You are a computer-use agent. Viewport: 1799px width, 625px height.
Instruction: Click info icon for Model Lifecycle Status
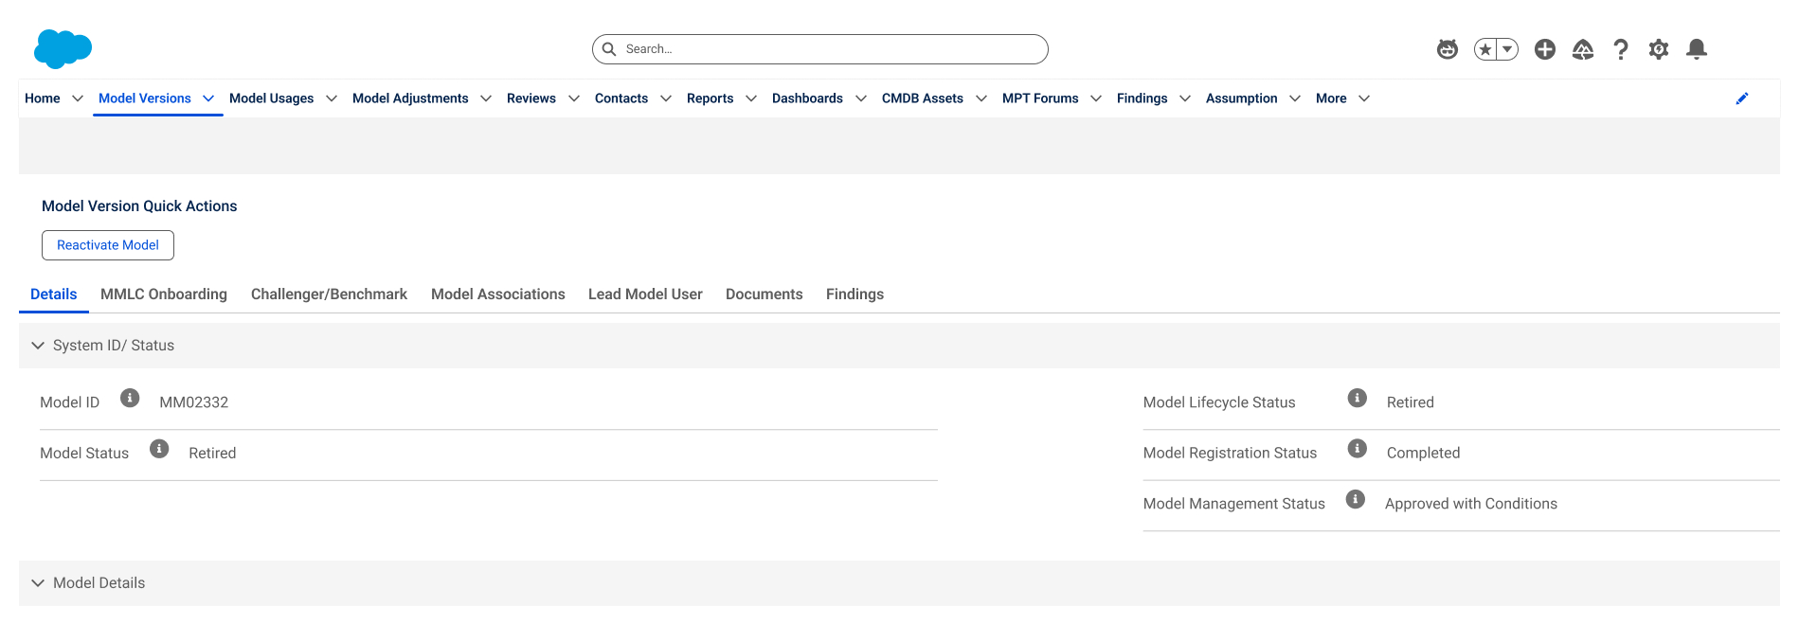pyautogui.click(x=1358, y=398)
